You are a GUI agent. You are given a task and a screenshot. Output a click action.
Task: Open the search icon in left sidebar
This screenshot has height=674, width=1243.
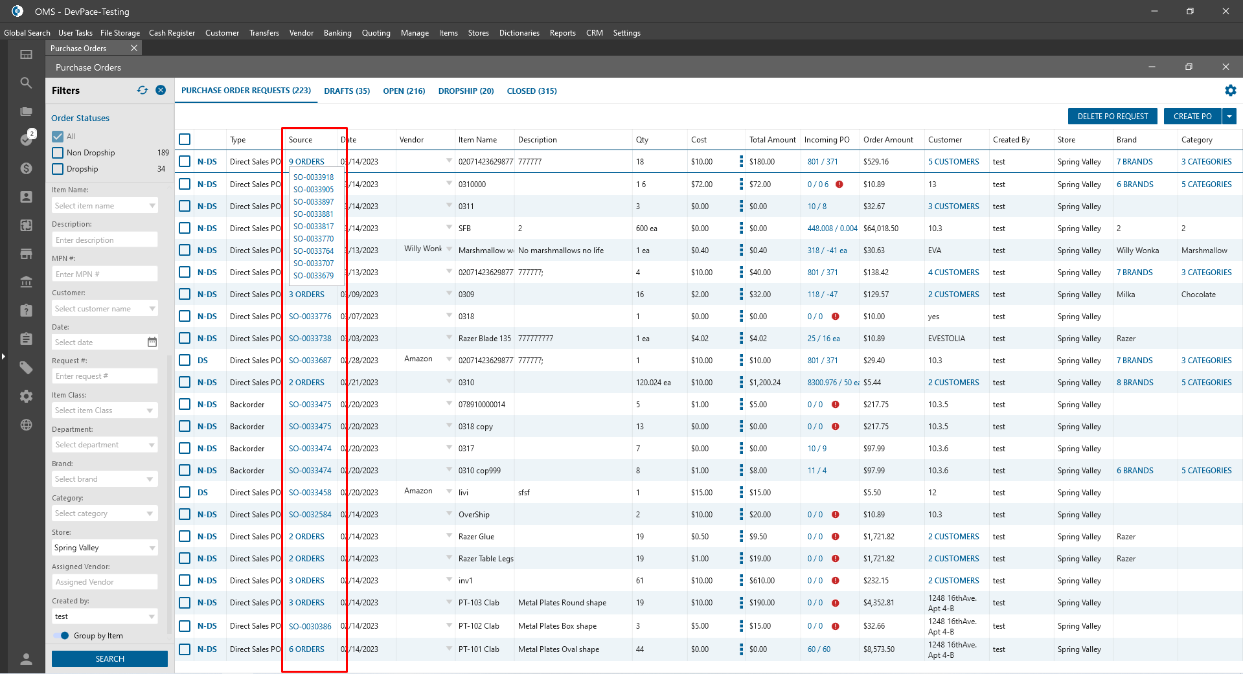[26, 83]
